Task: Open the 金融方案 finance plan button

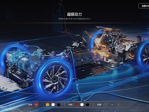Action: pos(144,6)
